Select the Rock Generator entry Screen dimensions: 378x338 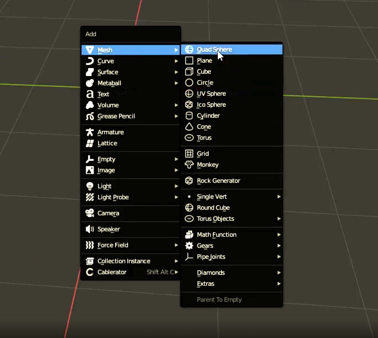(x=232, y=181)
